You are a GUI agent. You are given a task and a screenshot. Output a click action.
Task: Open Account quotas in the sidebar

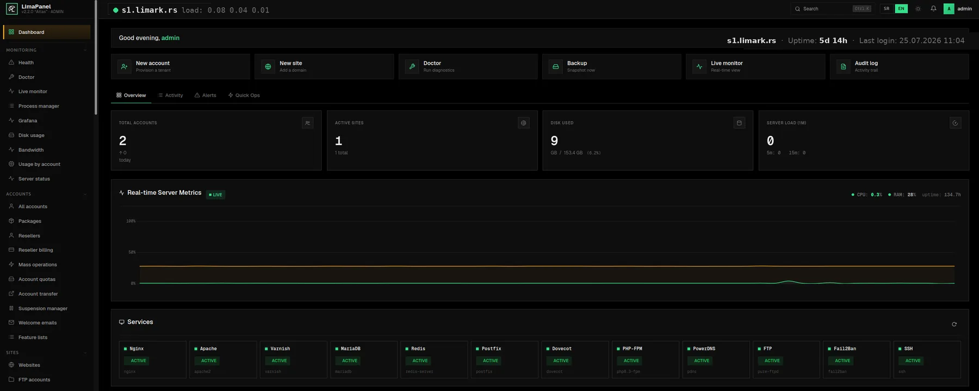47,279
